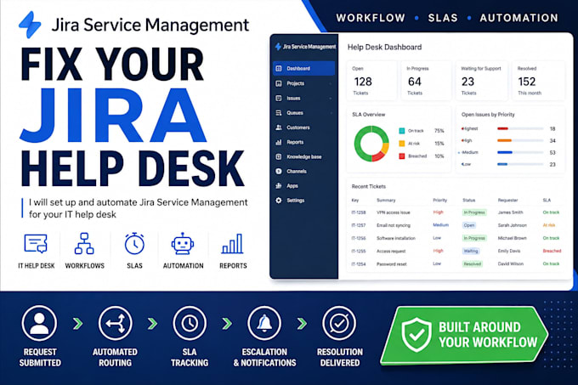The height and width of the screenshot is (385, 578).
Task: Click 'Password reset' summary
Action: point(391,264)
